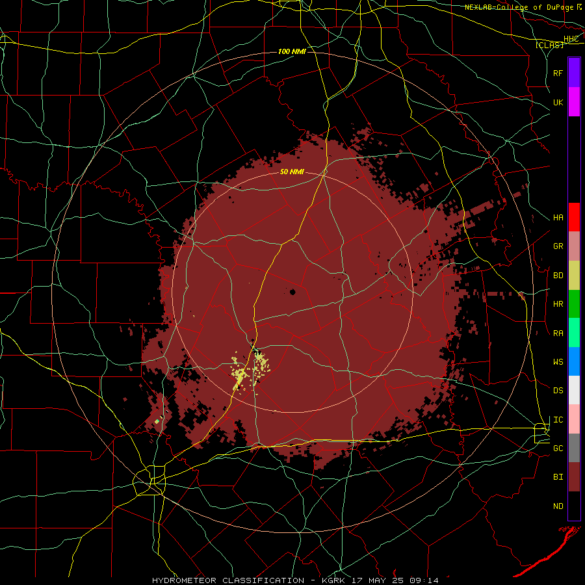
Task: Click the WS blue legend swatch
Action: point(574,361)
